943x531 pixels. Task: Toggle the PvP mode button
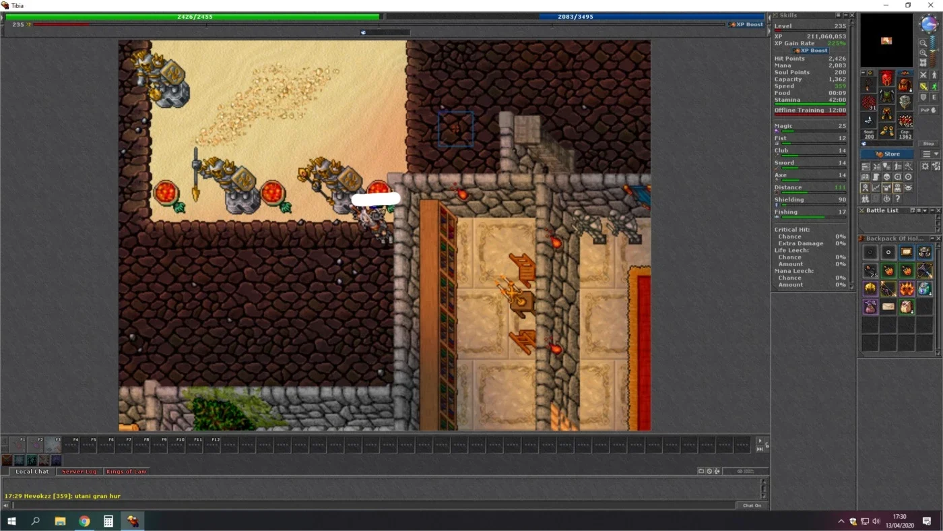pos(928,110)
